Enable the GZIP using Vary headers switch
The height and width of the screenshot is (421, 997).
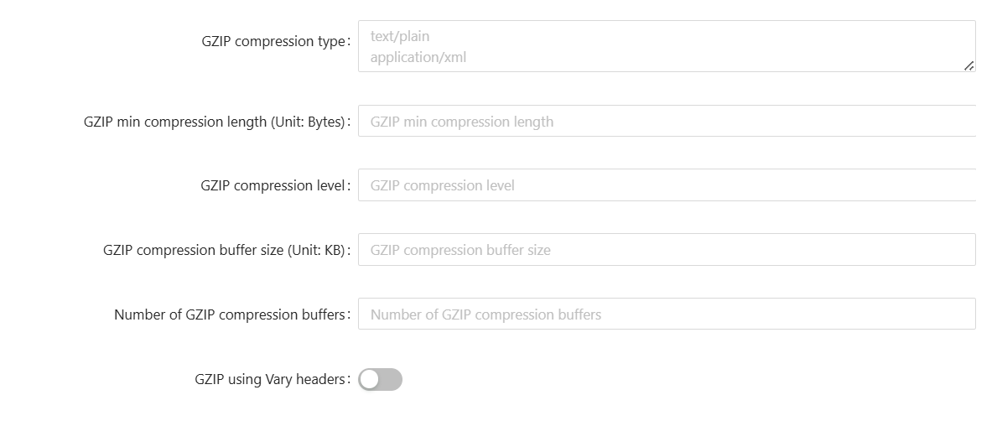[x=380, y=380]
